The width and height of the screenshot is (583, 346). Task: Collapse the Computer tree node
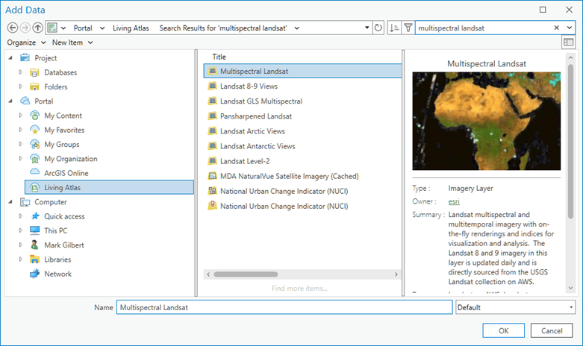10,202
